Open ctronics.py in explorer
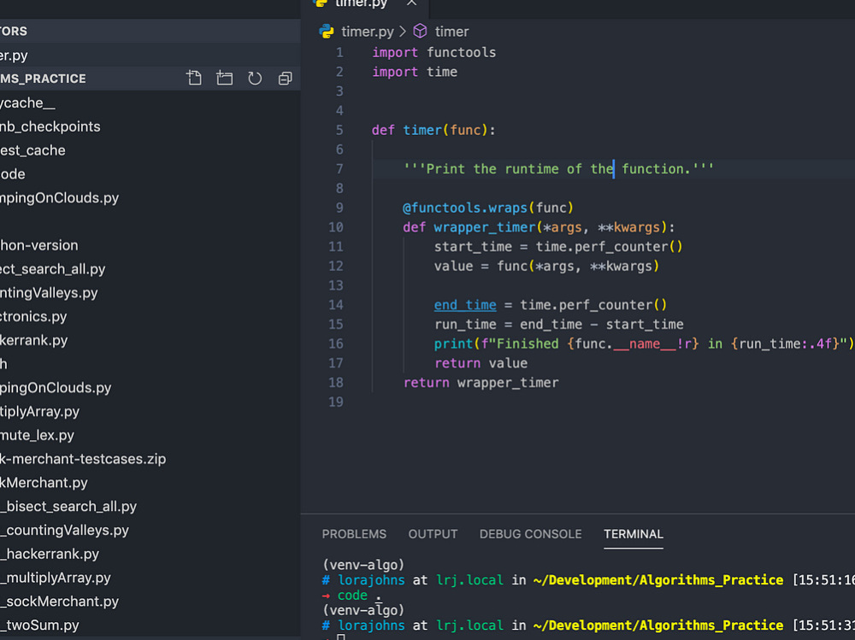The width and height of the screenshot is (855, 640). (x=150, y=317)
